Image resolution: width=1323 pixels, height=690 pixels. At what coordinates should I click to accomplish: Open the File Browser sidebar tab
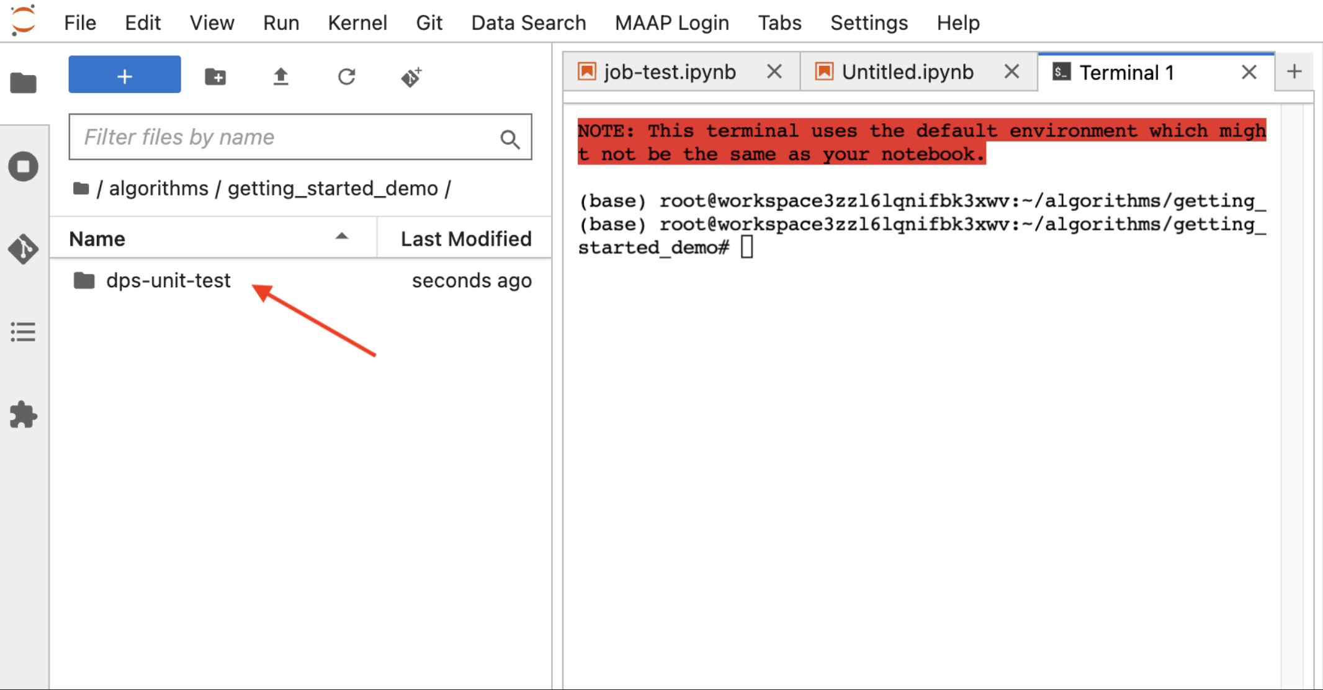coord(24,83)
